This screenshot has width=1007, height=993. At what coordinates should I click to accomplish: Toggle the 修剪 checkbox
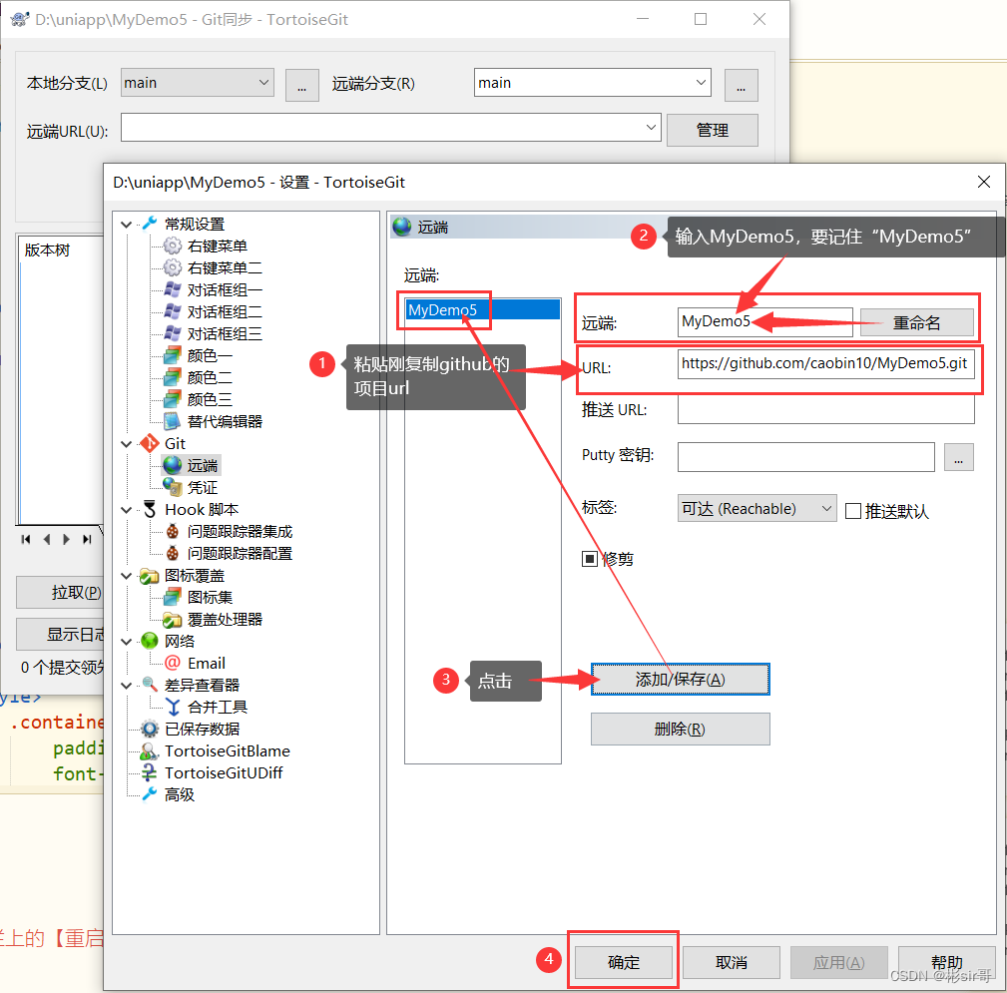point(590,559)
